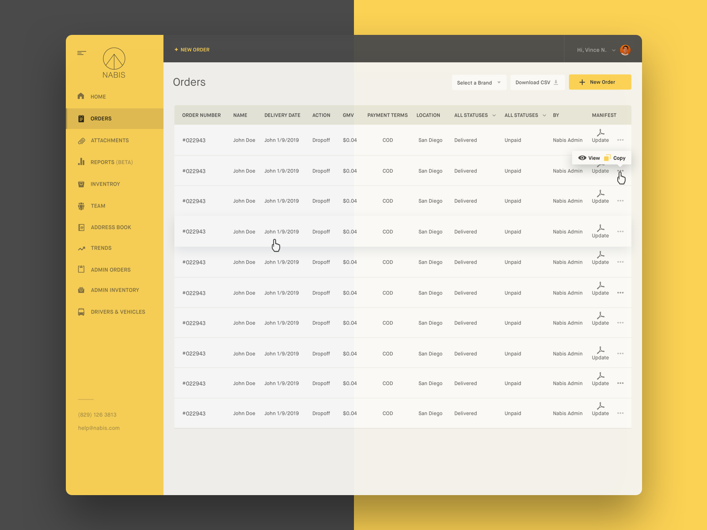
Task: Open the Address Book icon
Action: (81, 227)
